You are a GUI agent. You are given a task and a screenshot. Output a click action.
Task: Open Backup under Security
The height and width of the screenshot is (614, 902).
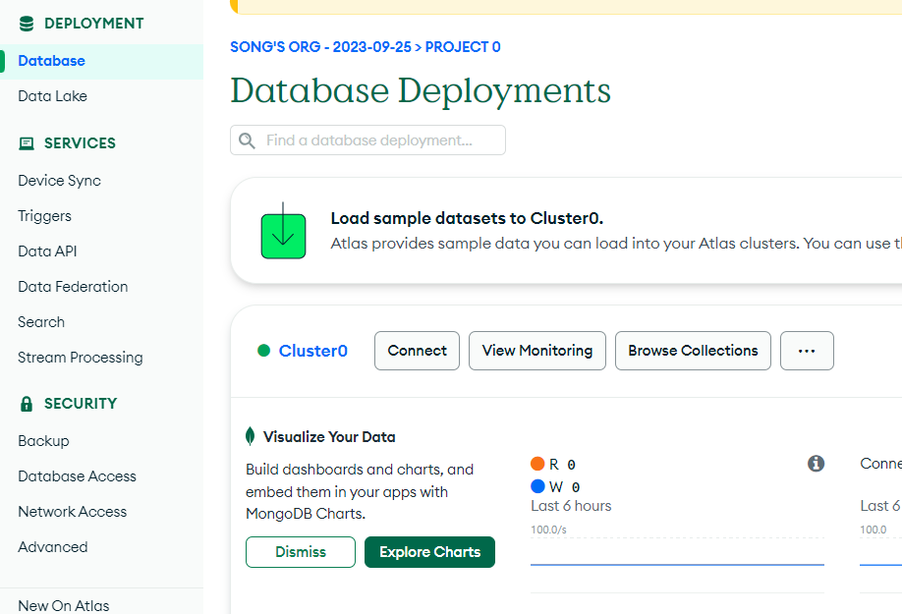pos(43,441)
